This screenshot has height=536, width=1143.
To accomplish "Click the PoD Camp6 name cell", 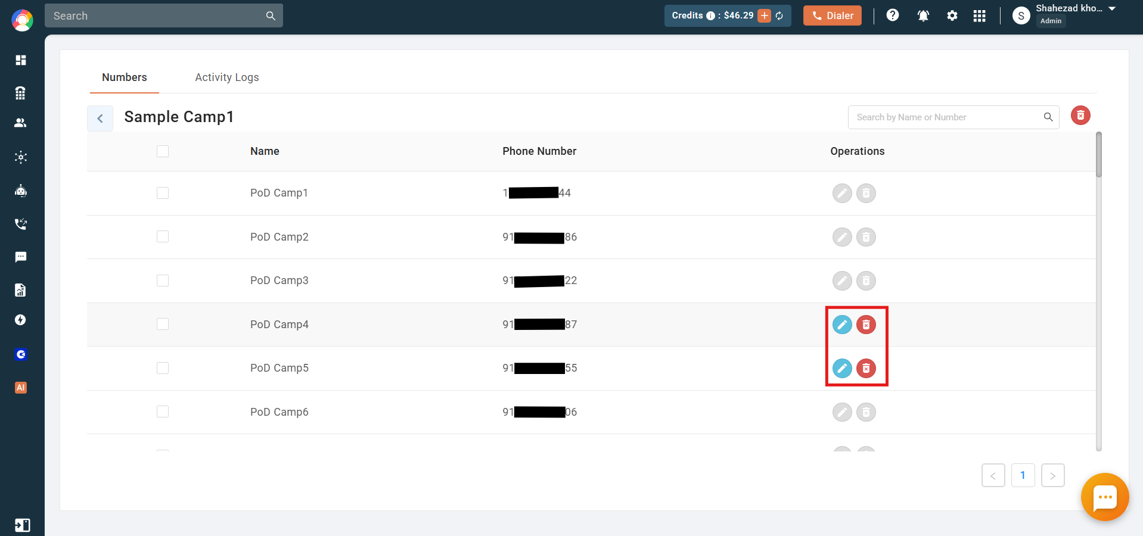I will 279,412.
